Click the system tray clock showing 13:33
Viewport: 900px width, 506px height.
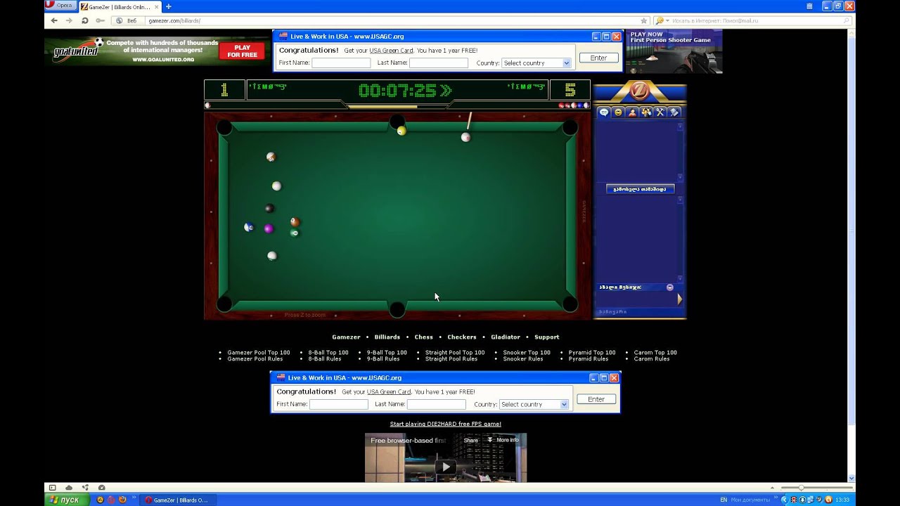pos(842,500)
